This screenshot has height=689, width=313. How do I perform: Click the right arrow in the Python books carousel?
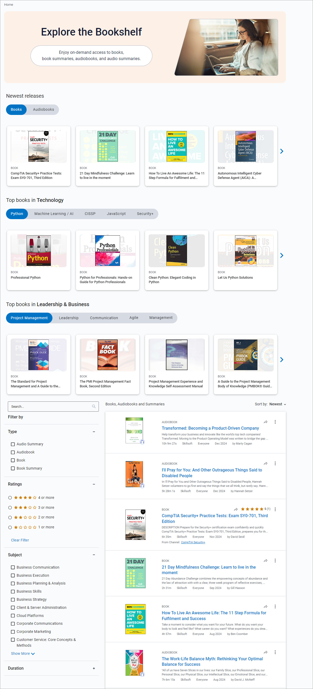pos(282,255)
